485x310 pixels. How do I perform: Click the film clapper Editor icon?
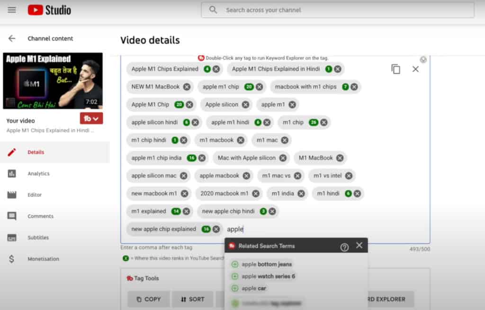point(12,195)
